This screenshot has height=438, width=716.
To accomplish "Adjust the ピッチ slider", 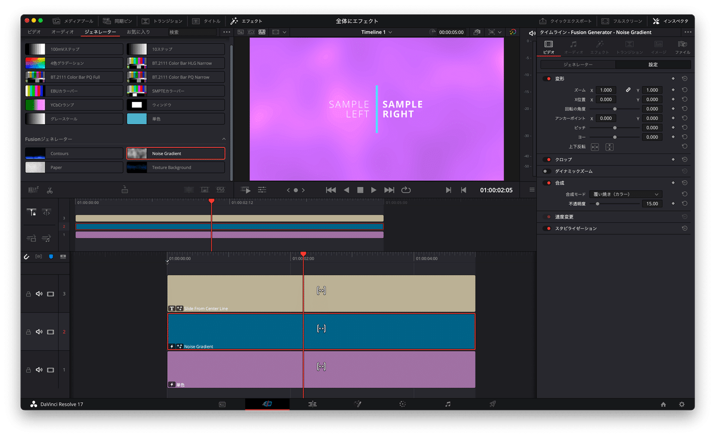I will click(x=615, y=128).
